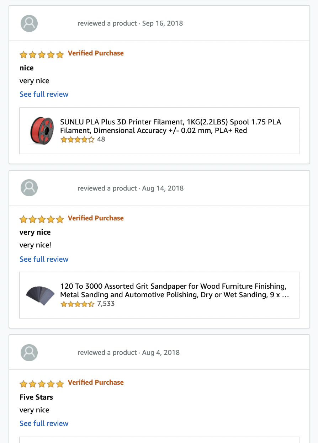The height and width of the screenshot is (443, 318).
Task: Click the Aug 4 reviewer avatar icon
Action: (x=29, y=352)
